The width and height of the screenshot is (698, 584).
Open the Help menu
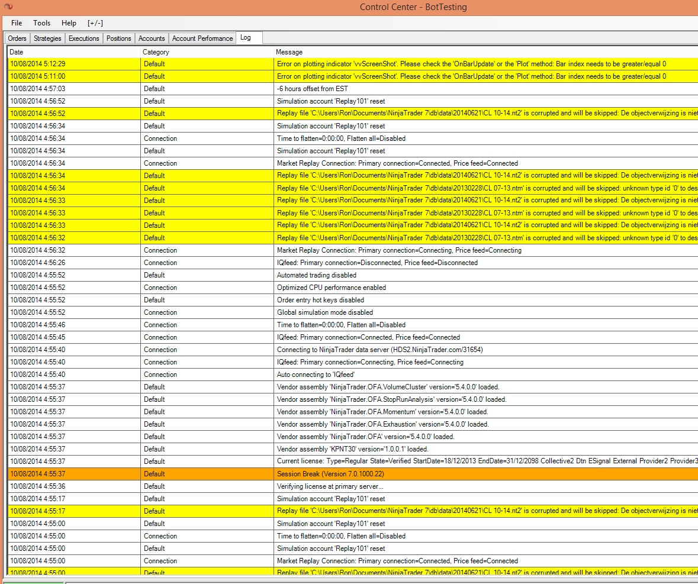(x=69, y=23)
